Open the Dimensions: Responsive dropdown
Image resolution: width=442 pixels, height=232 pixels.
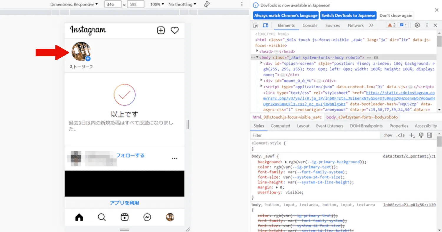(74, 4)
